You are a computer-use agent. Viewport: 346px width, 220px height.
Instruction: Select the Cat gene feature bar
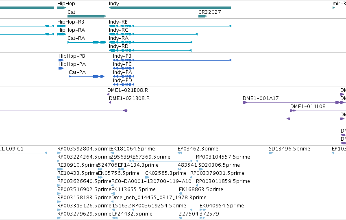87,16
